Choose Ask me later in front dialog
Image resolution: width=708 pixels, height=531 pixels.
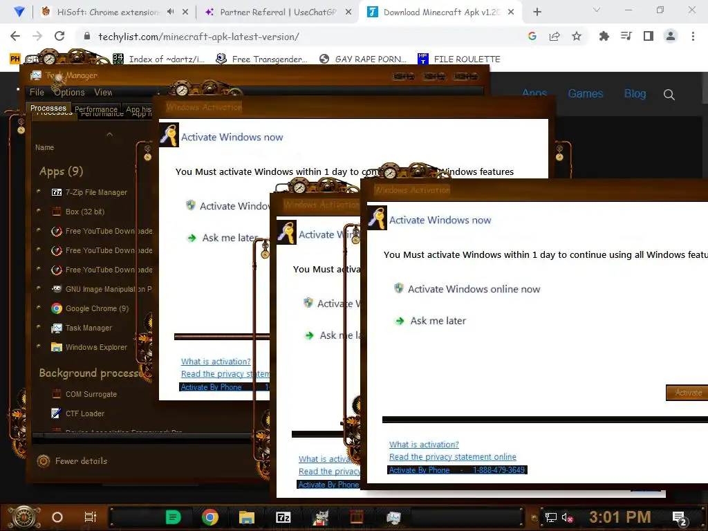[431, 321]
